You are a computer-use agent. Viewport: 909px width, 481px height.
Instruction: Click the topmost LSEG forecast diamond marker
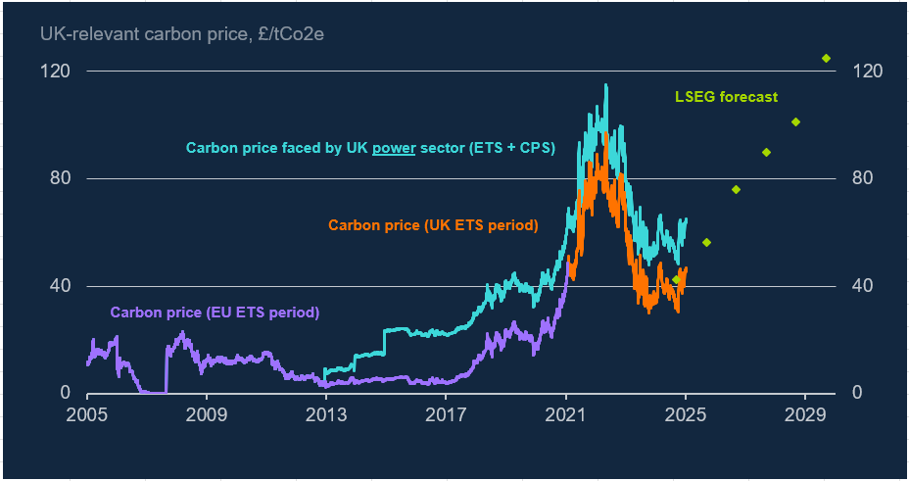point(826,59)
